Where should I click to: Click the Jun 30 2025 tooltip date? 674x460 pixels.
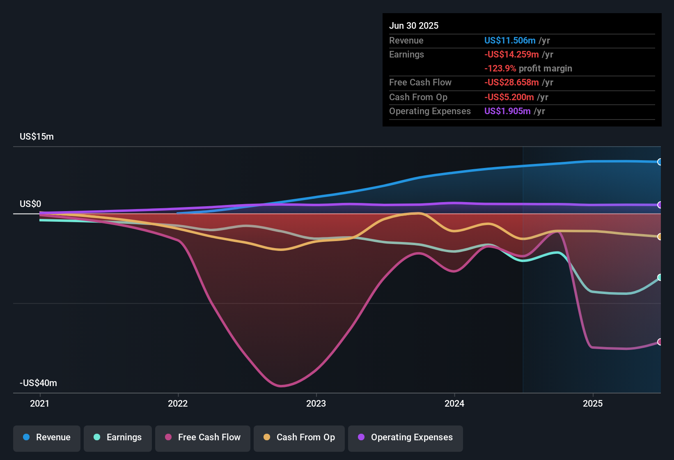tap(414, 25)
